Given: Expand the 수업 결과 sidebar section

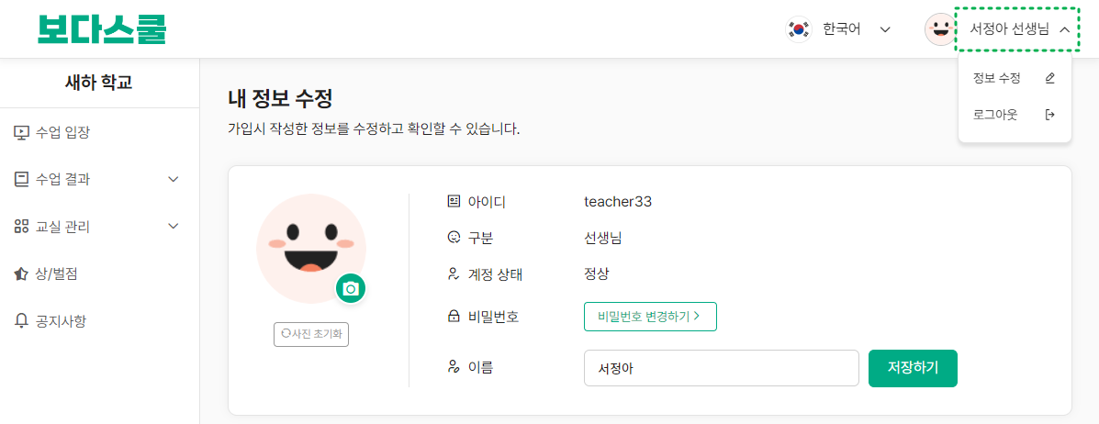Looking at the screenshot, I should (96, 179).
